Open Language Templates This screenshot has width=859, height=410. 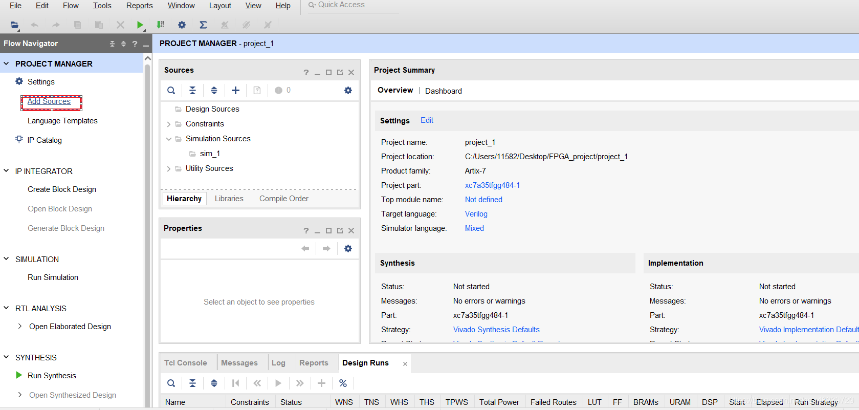(x=62, y=121)
